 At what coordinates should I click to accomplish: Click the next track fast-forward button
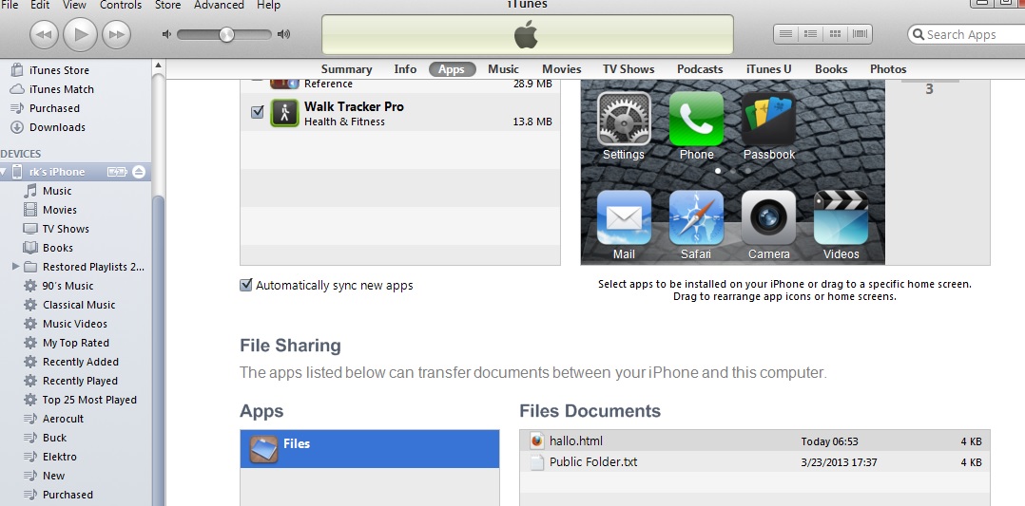(116, 34)
